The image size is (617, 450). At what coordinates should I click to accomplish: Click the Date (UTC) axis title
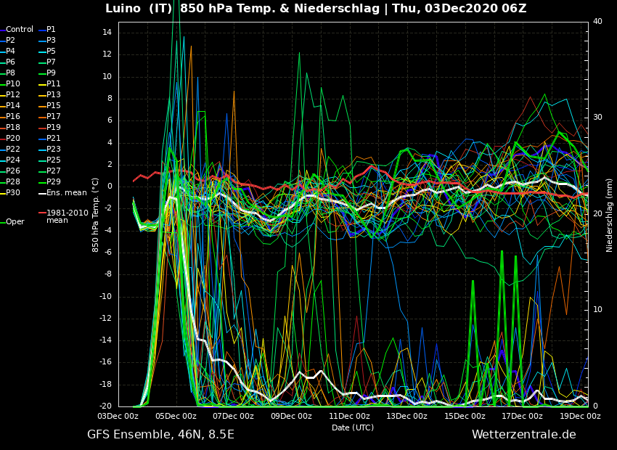[x=353, y=427]
